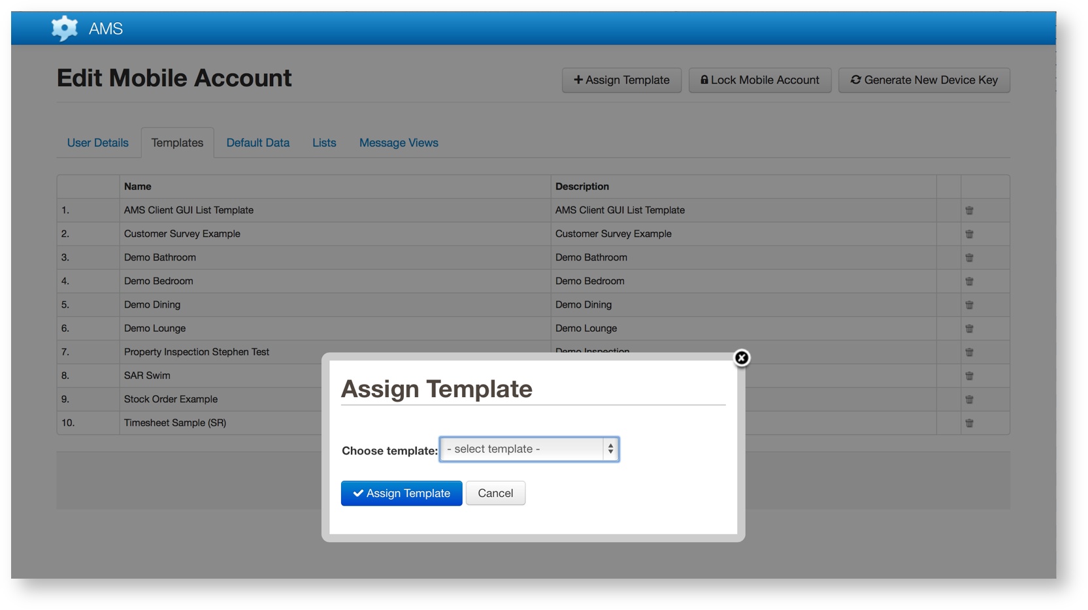The height and width of the screenshot is (610, 1088).
Task: Delete the Demo Lounge template
Action: pyautogui.click(x=969, y=328)
